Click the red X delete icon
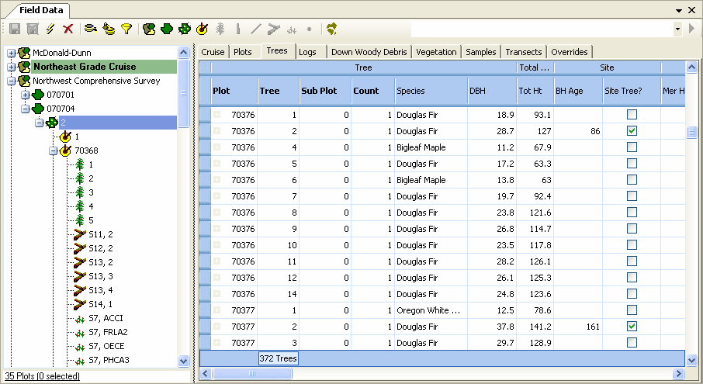This screenshot has width=703, height=384. click(x=68, y=29)
